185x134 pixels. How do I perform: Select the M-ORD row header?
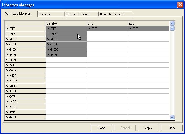click(x=25, y=81)
